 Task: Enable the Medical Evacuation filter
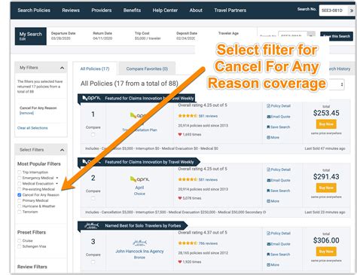pos(20,184)
